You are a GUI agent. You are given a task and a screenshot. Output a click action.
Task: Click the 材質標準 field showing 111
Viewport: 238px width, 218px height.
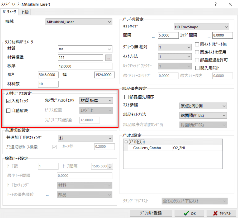(81, 57)
